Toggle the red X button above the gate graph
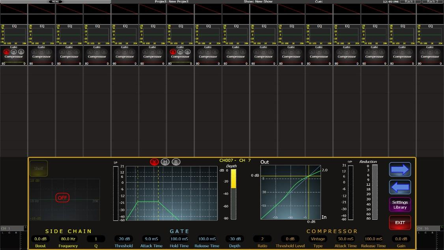Viewport: 444px width, 250px height. (154, 162)
